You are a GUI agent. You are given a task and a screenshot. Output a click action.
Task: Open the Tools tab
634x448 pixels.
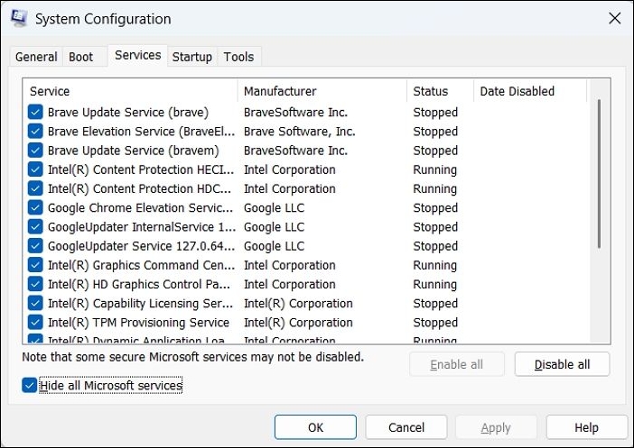[x=239, y=57]
